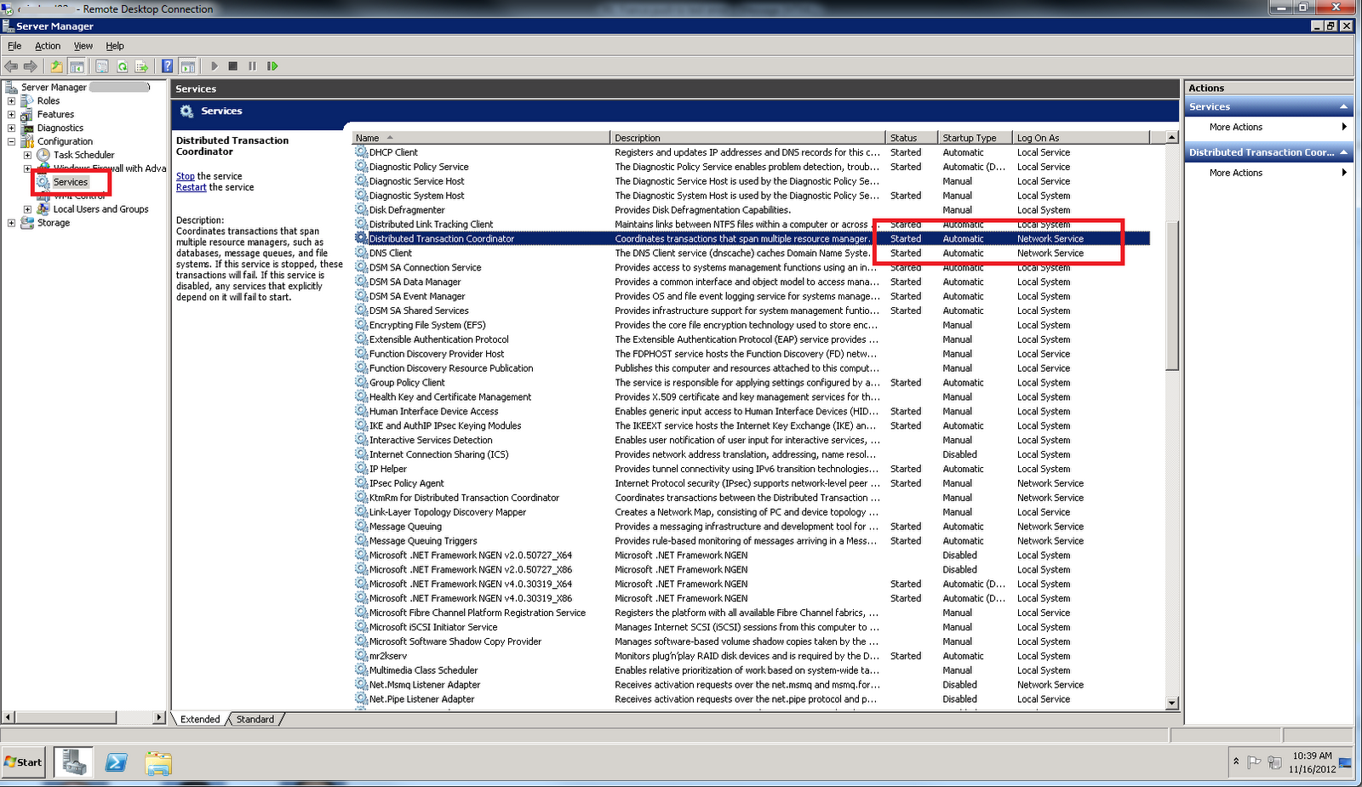
Task: Collapse the Distributed Transaction Coor... actions section
Action: 1344,153
